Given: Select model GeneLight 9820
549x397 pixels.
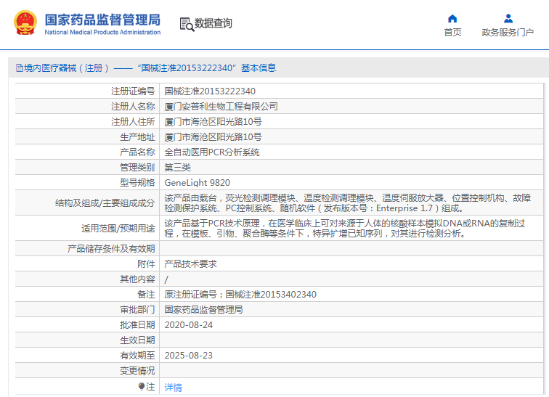Looking at the screenshot, I should point(197,183).
